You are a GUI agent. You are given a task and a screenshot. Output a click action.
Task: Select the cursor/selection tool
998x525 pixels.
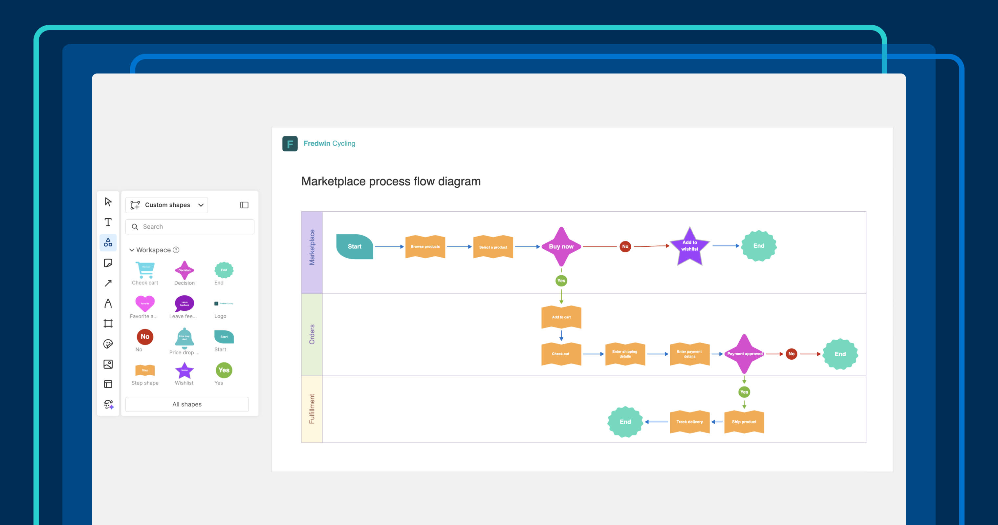[x=108, y=201]
